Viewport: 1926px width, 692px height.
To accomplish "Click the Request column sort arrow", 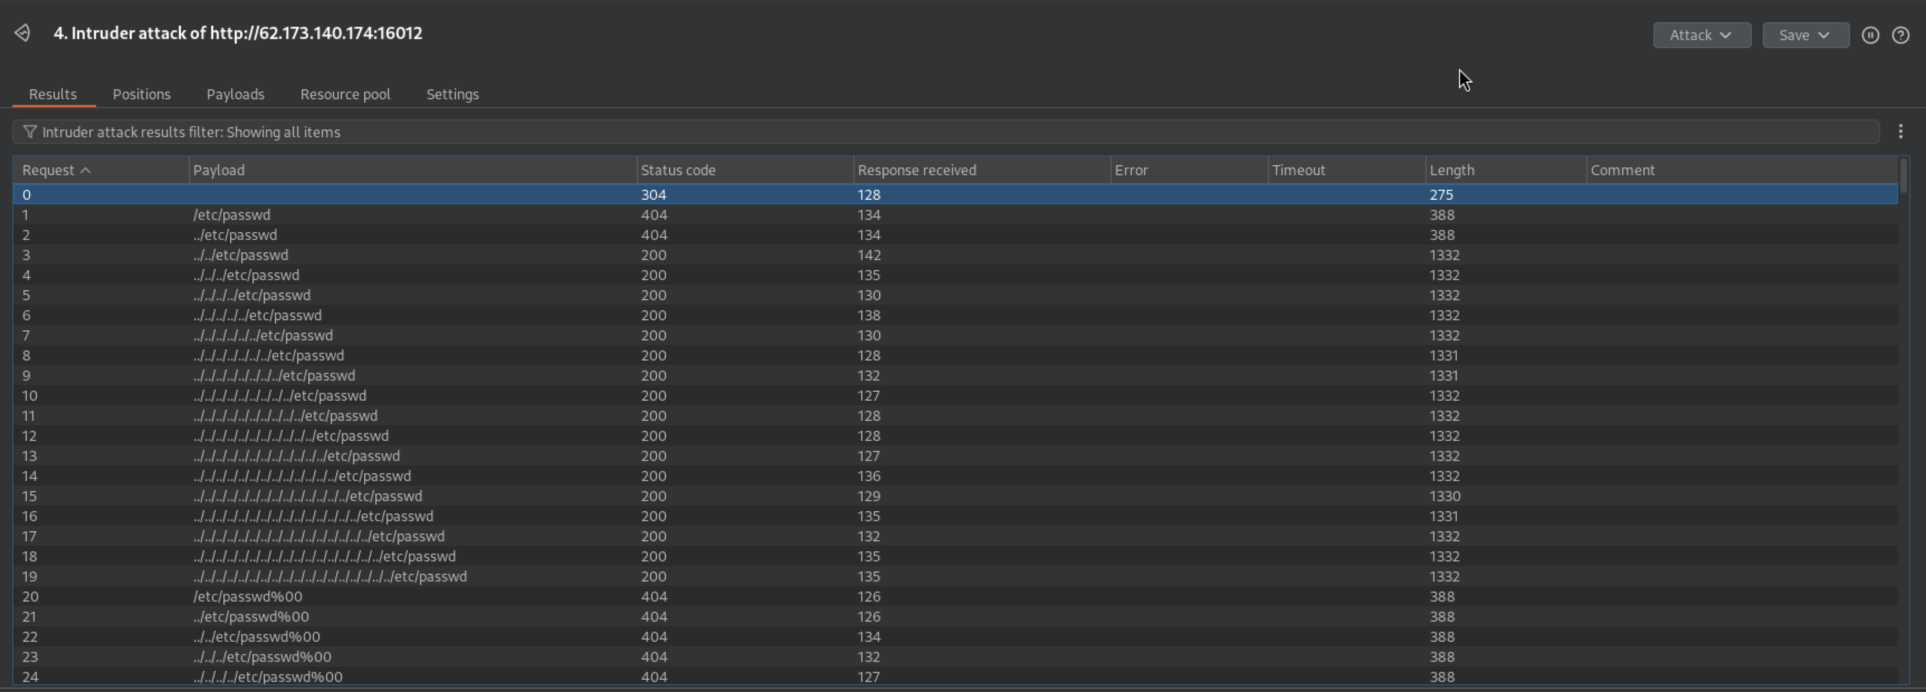I will pyautogui.click(x=85, y=170).
